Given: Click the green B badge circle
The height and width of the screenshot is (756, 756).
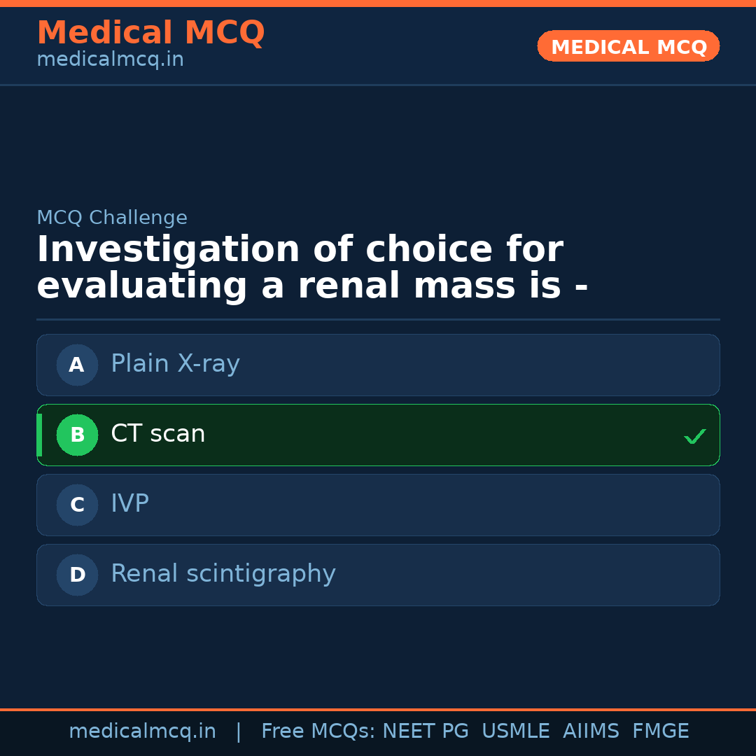Looking at the screenshot, I should coord(77,435).
